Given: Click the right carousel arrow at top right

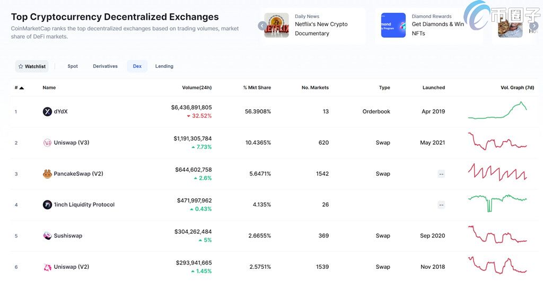Looking at the screenshot, I should [x=534, y=25].
